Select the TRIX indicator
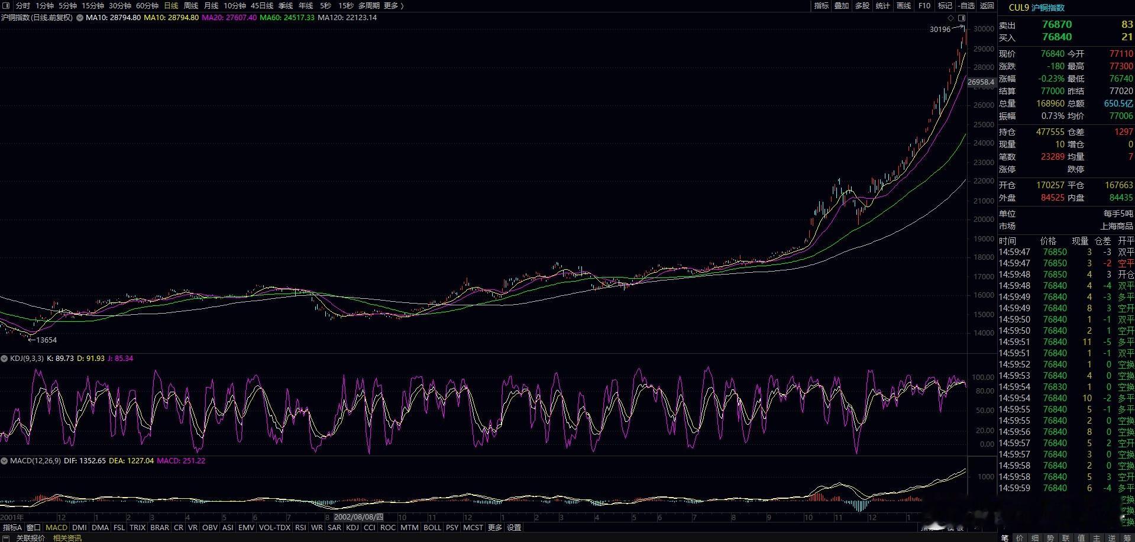The width and height of the screenshot is (1135, 542). [x=138, y=527]
